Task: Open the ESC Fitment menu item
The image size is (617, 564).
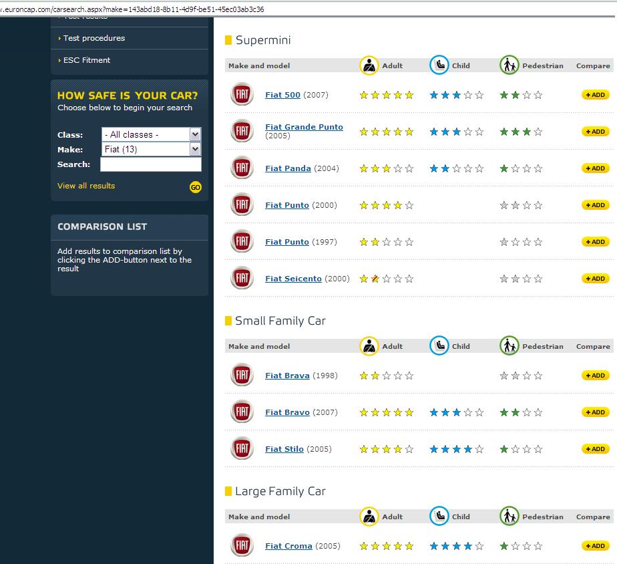Action: [87, 60]
